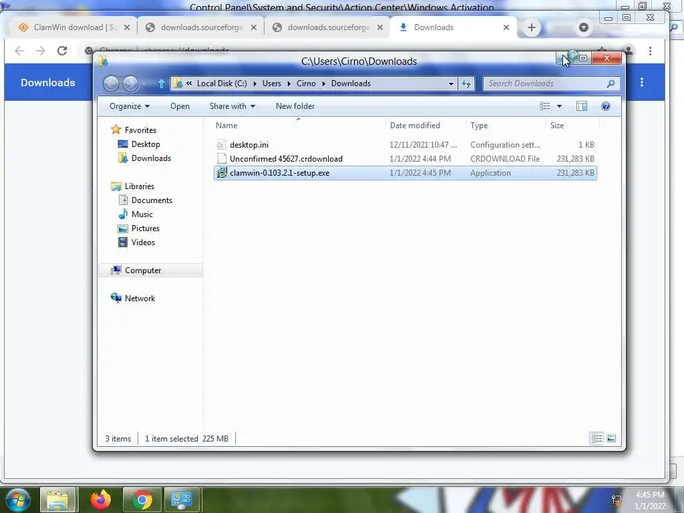Viewport: 684px width, 513px height.
Task: Open the Organize dropdown menu
Action: click(x=130, y=106)
